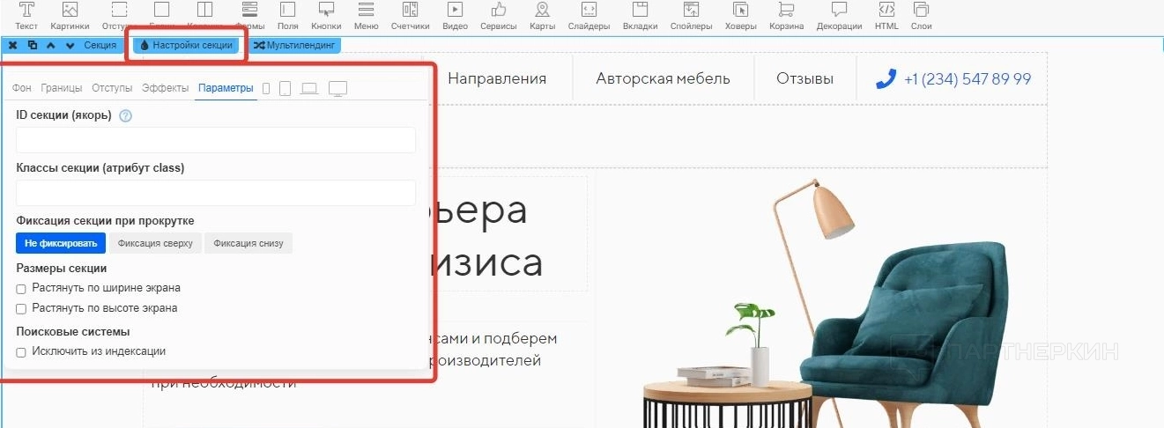1164x428 pixels.
Task: Go to Направления menu link
Action: point(497,78)
